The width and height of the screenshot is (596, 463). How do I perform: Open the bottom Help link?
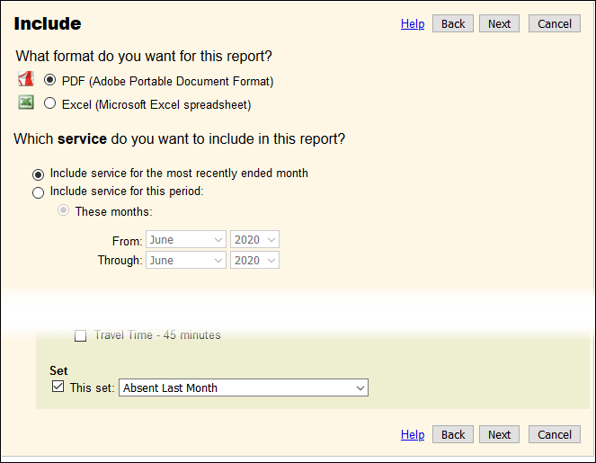tap(413, 434)
